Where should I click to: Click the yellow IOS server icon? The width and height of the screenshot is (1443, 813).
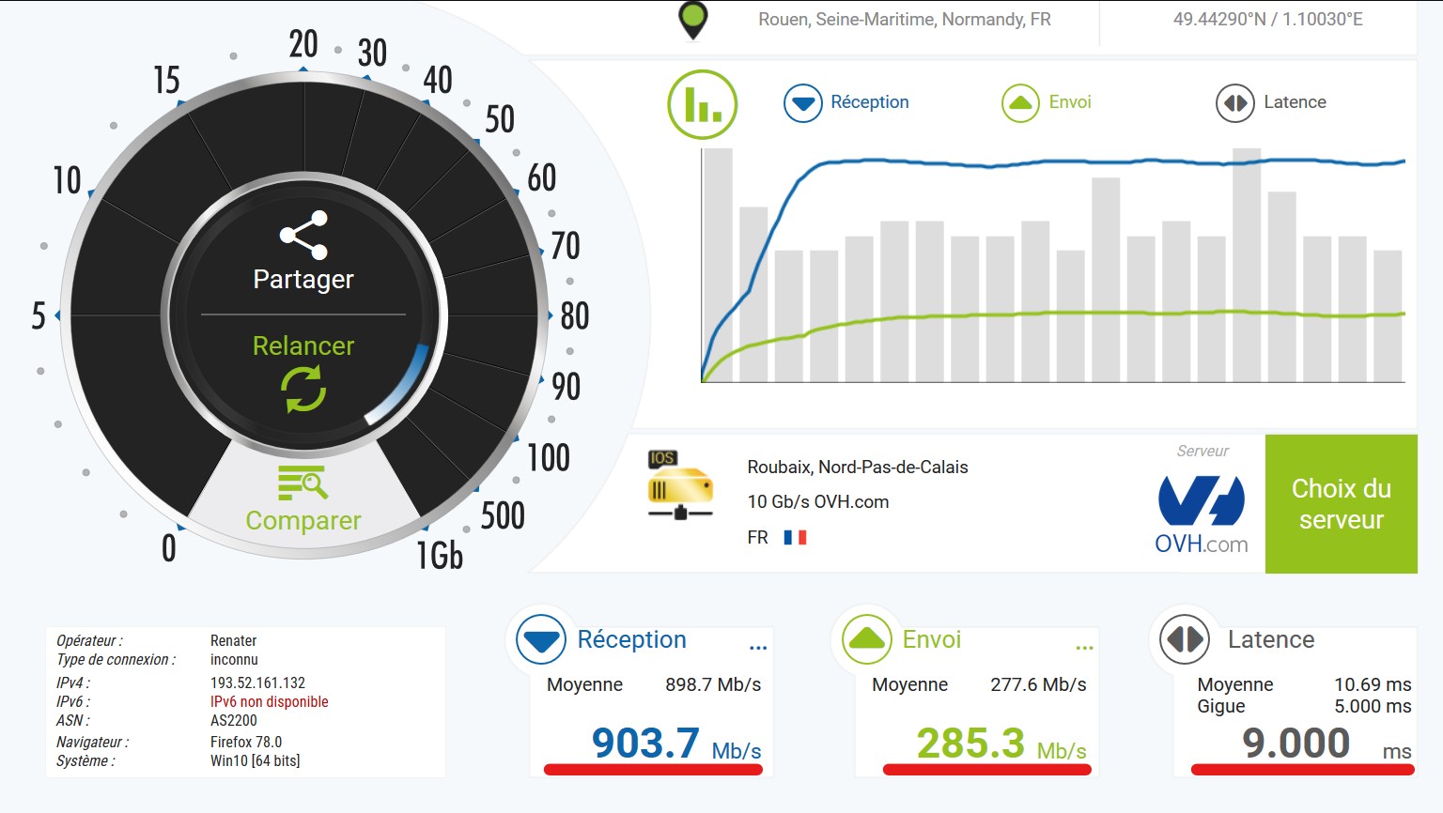(x=679, y=485)
